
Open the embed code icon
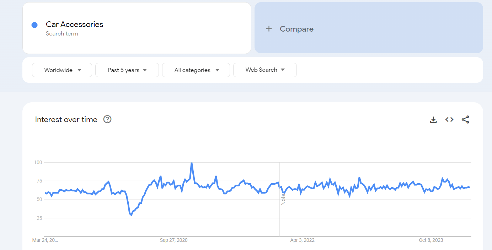pos(449,120)
